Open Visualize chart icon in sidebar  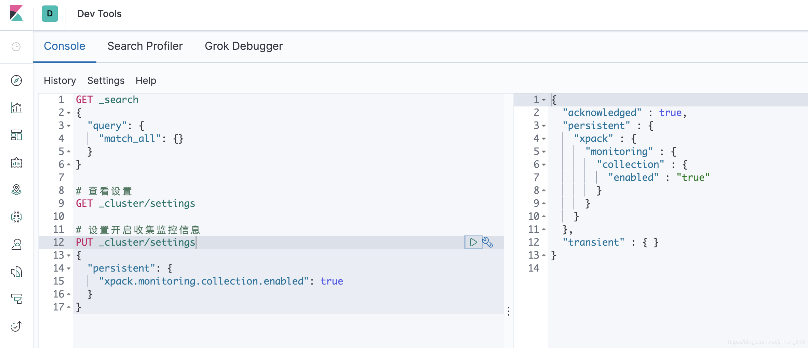tap(16, 108)
